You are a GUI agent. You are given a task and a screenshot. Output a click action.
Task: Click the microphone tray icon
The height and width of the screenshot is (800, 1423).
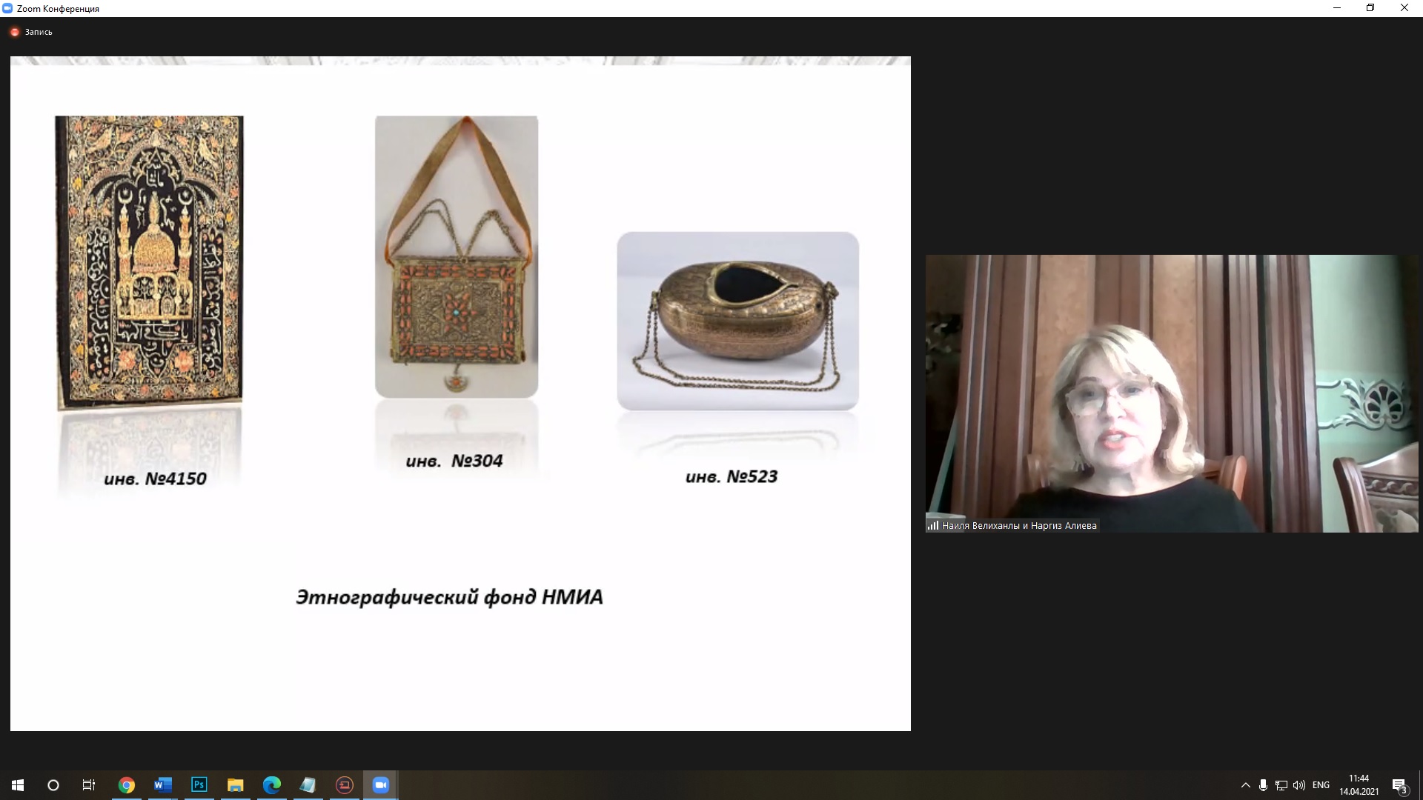[1263, 785]
